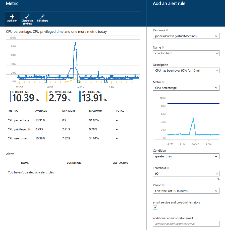Click info icon next to Resource label
Viewport: 225px width, 230px height.
167,30
